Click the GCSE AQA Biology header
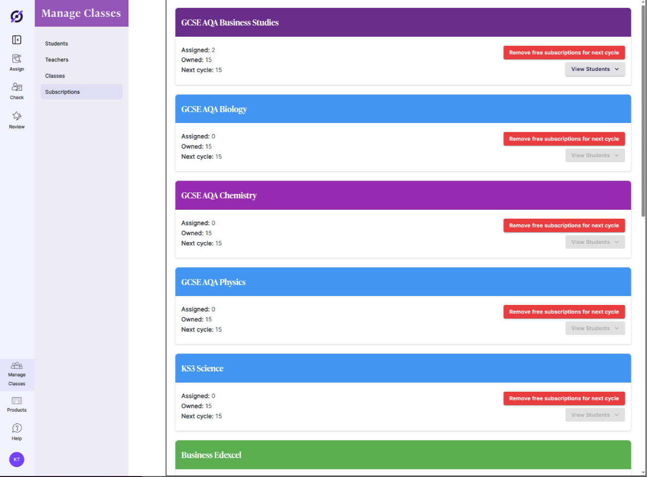Screen dimensions: 647x477 point(403,109)
